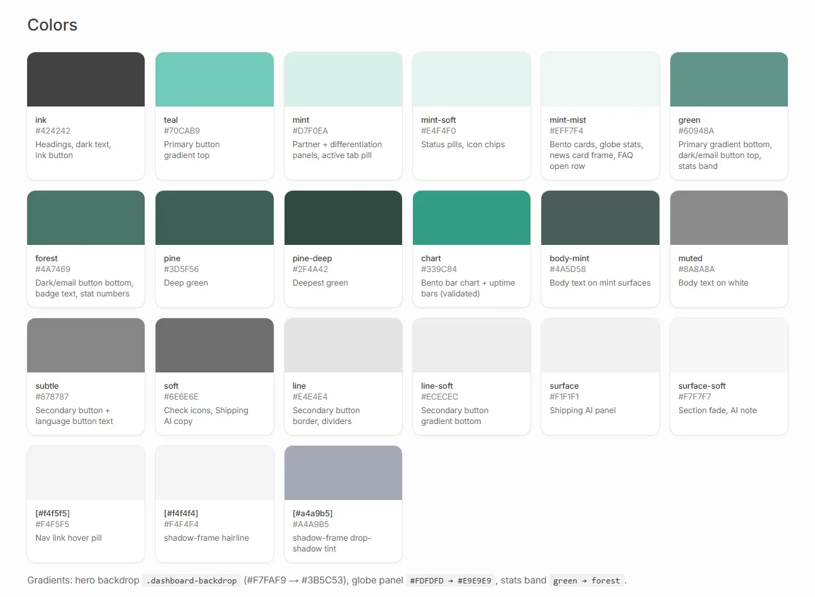Click description 'Deep green'
Screen dimensions: 815x597
click(x=186, y=283)
